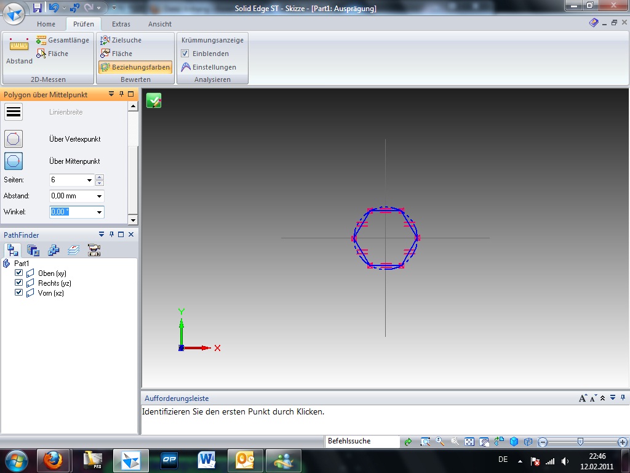Viewport: 630px width, 473px height.
Task: Select Part1 in the PathFinder tree
Action: pos(22,264)
